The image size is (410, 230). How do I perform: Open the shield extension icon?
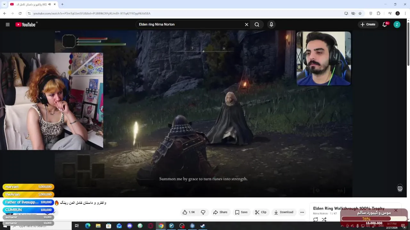pos(371,13)
